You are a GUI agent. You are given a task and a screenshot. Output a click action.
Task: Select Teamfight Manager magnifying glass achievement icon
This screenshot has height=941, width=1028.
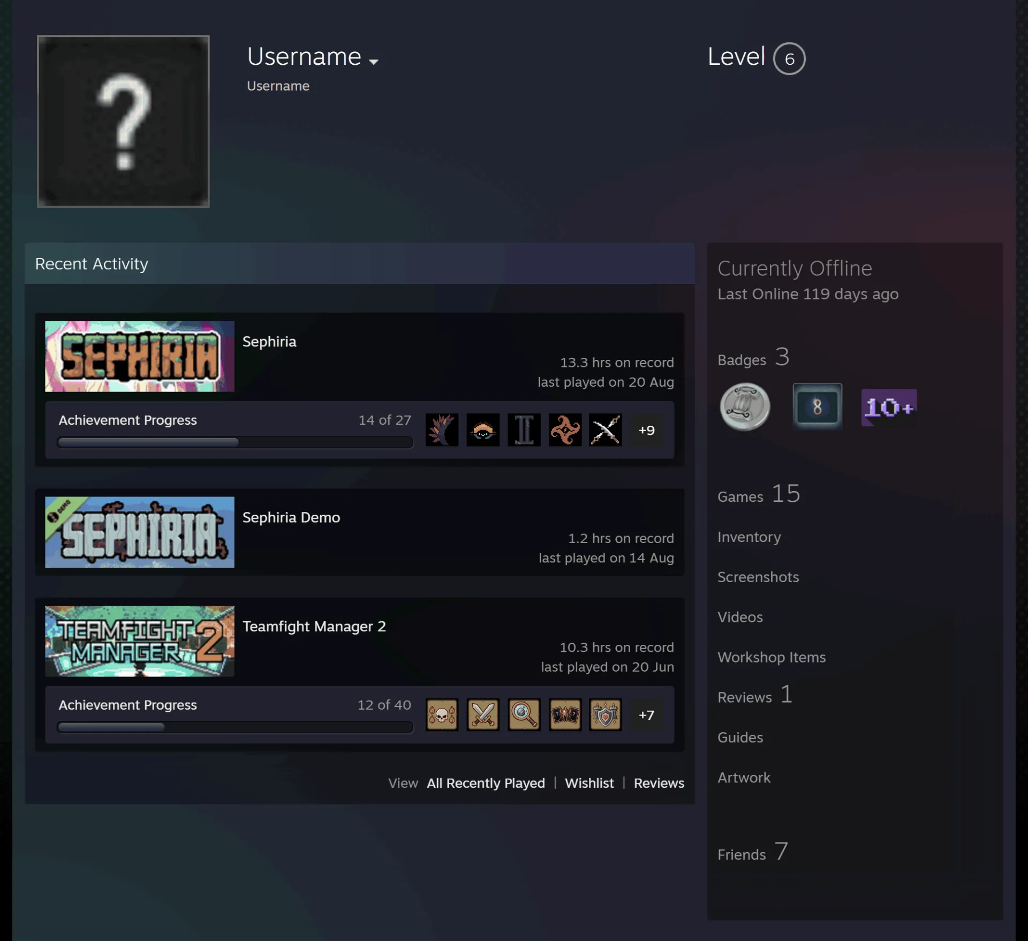pyautogui.click(x=524, y=714)
